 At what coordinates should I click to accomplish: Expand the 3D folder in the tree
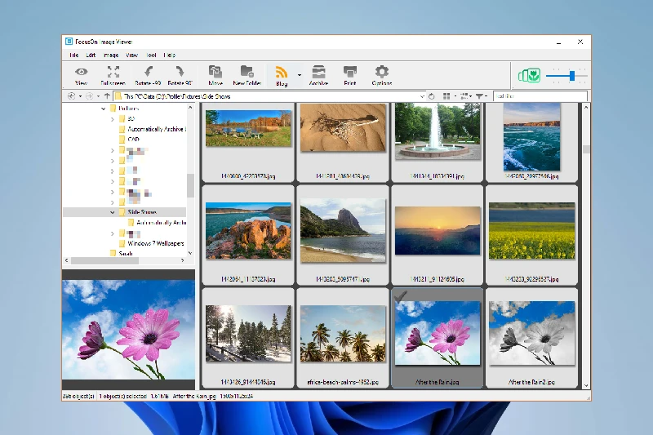pyautogui.click(x=113, y=118)
